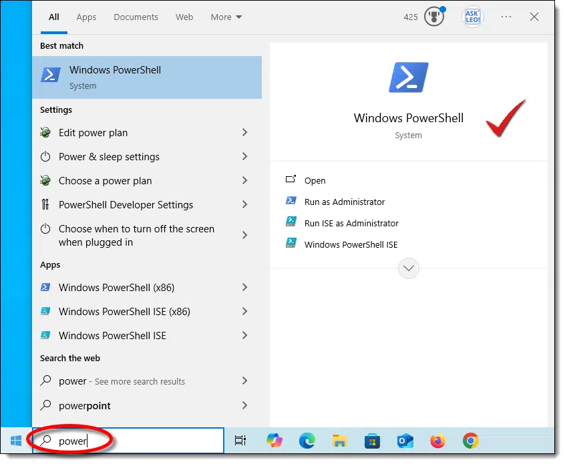Image resolution: width=565 pixels, height=464 pixels.
Task: Open File Explorer from the taskbar
Action: coord(340,441)
